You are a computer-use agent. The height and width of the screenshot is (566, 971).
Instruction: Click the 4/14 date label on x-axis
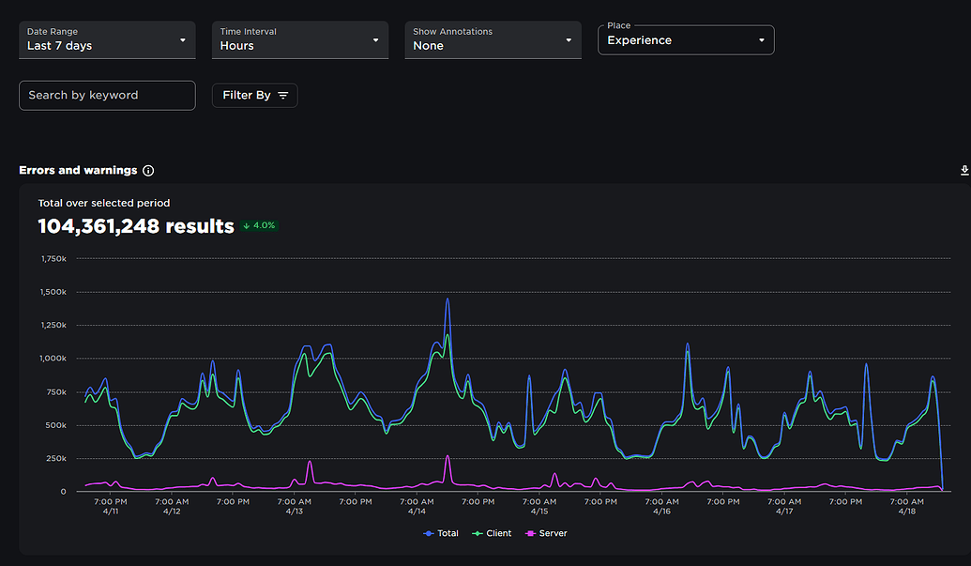tap(417, 512)
